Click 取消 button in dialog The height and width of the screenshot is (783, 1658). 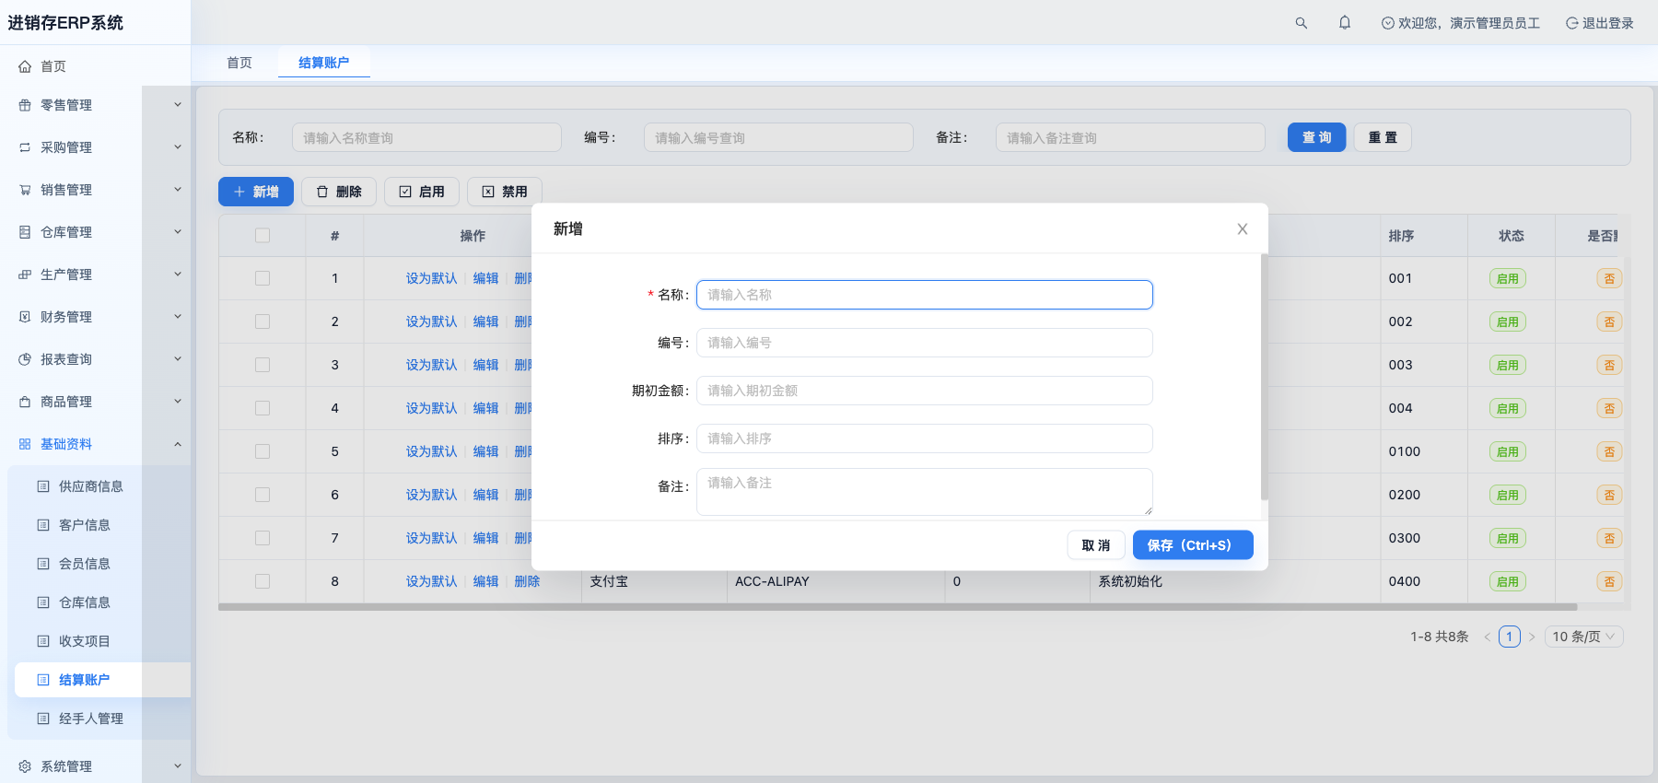tap(1096, 545)
